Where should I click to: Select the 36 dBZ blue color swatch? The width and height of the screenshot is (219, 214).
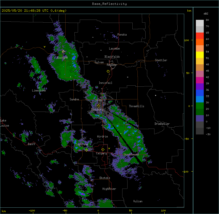[x=200, y=93]
